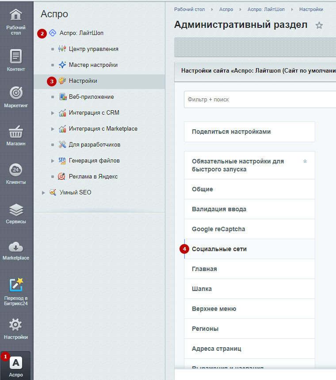336x380 pixels.
Task: Open Шапка settings tab
Action: coord(249,289)
